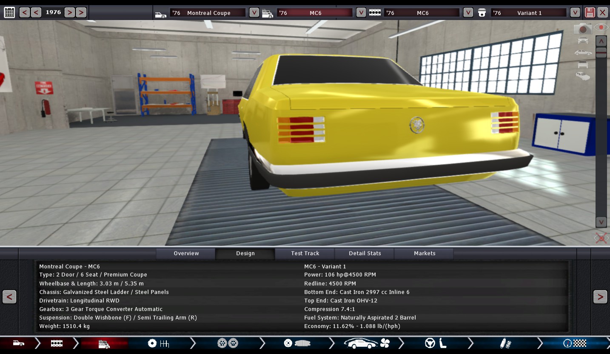Screen dimensions: 610x354
Task: Select the aerodynamics and cooling step
Action: 367,343
